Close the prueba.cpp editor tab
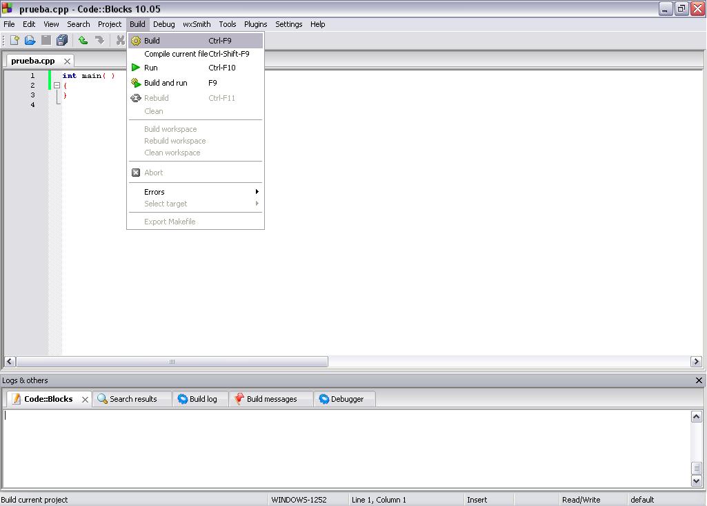The height and width of the screenshot is (506, 707). [67, 61]
